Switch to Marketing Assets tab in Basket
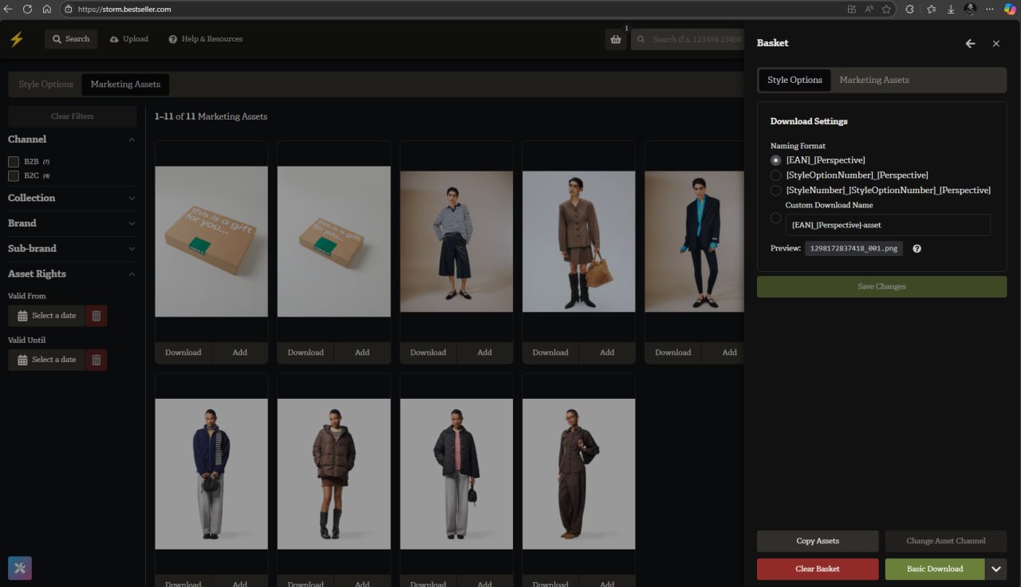 (x=873, y=80)
